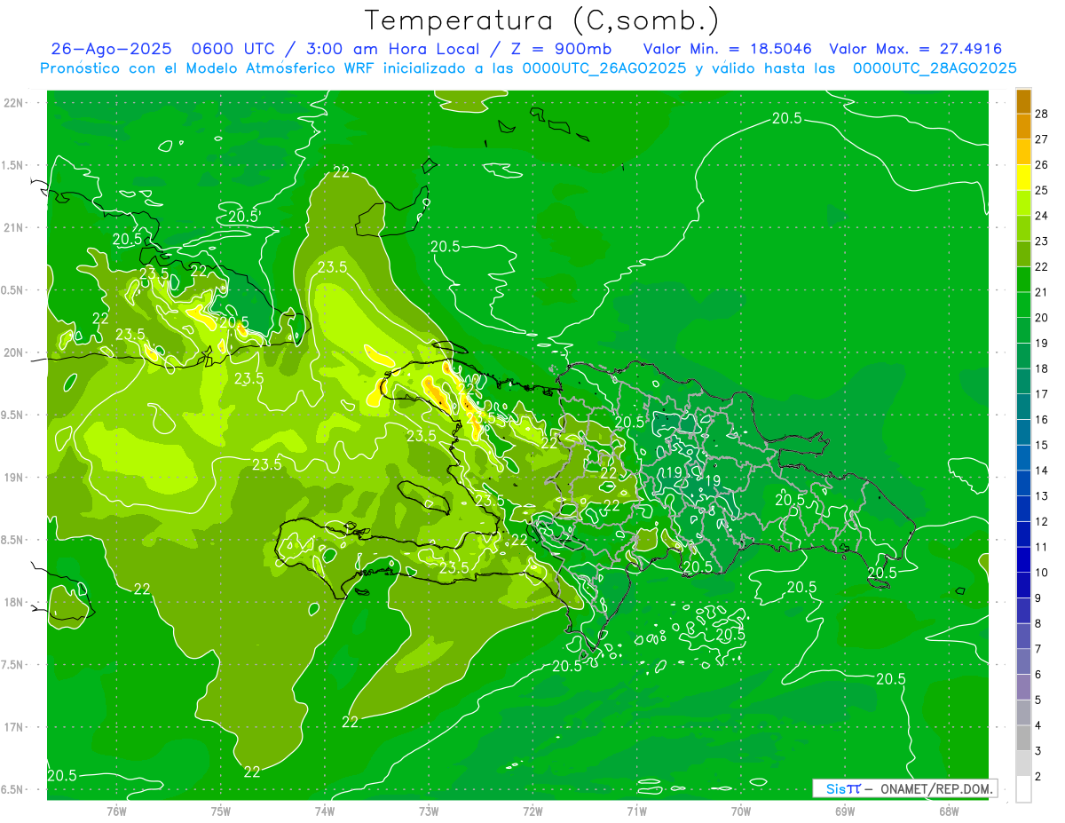This screenshot has width=1065, height=823.
Task: Click the '20N' latitude axis label
Action: [x=14, y=352]
